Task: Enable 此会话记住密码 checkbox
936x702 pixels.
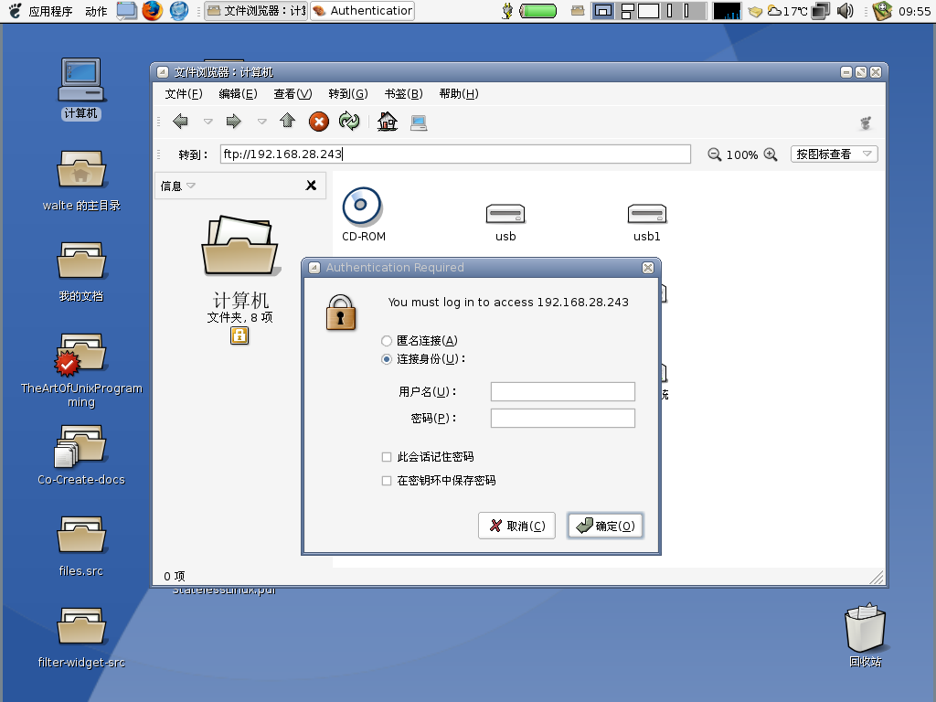Action: (x=387, y=457)
